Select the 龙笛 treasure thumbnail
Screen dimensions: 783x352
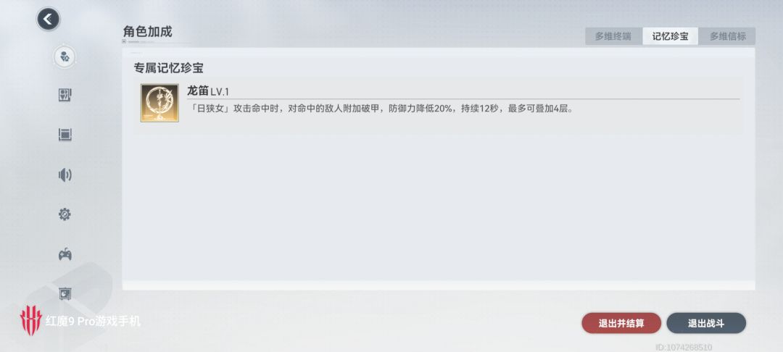point(159,103)
